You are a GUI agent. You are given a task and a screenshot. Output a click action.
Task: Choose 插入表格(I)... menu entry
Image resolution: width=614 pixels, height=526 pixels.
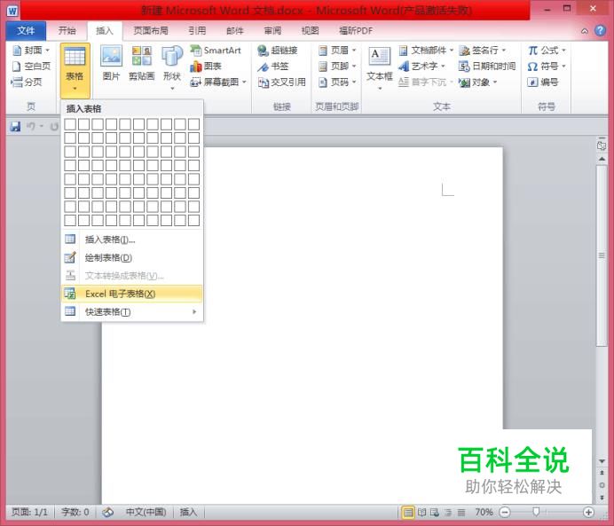click(132, 239)
